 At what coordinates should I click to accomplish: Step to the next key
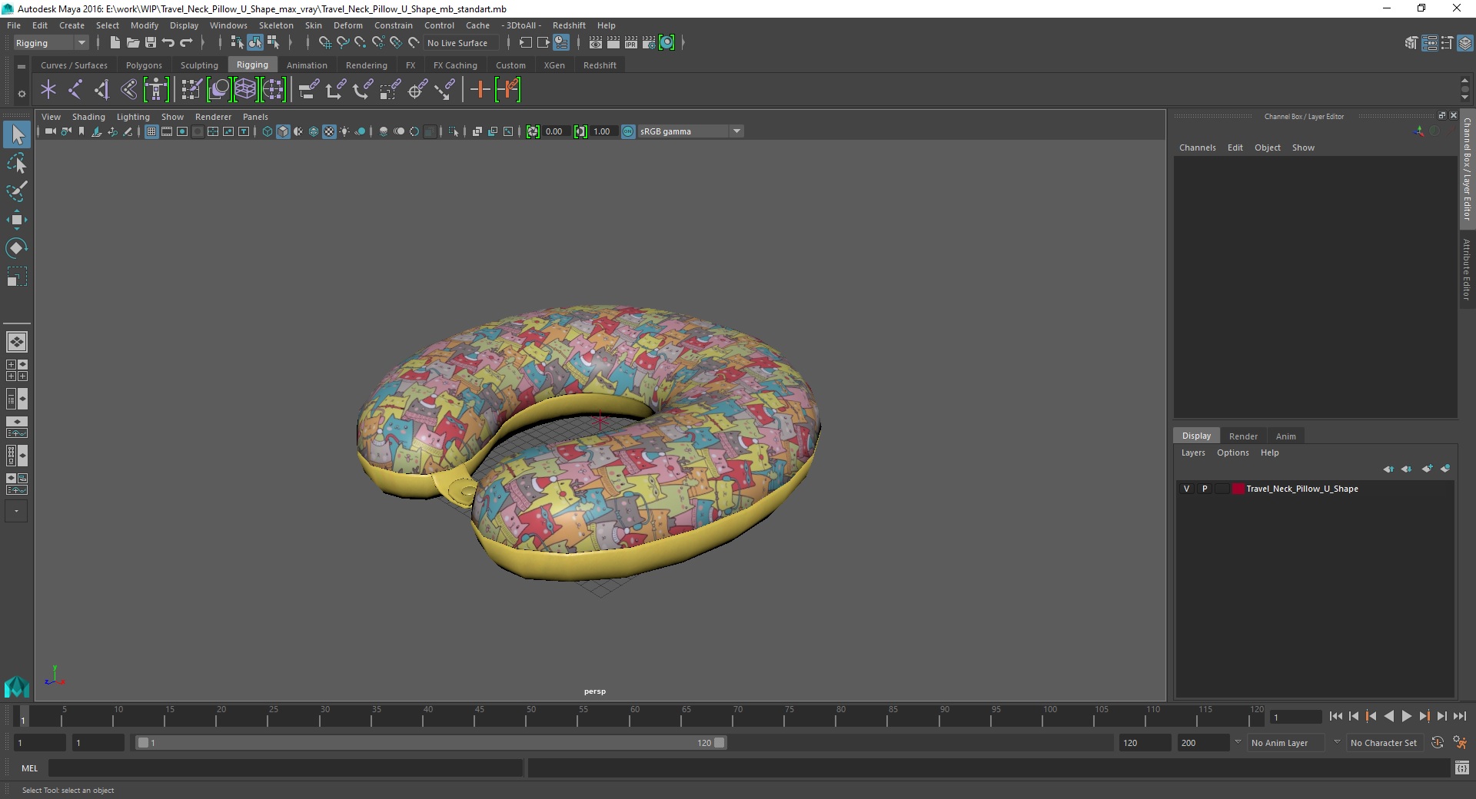click(x=1424, y=716)
